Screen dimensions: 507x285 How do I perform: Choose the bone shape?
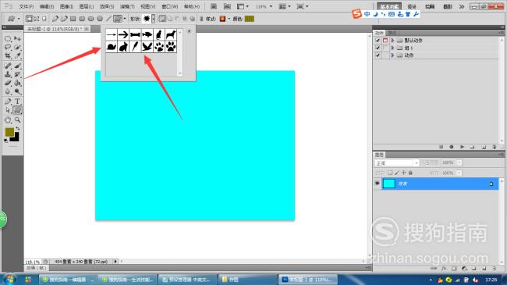[x=135, y=34]
